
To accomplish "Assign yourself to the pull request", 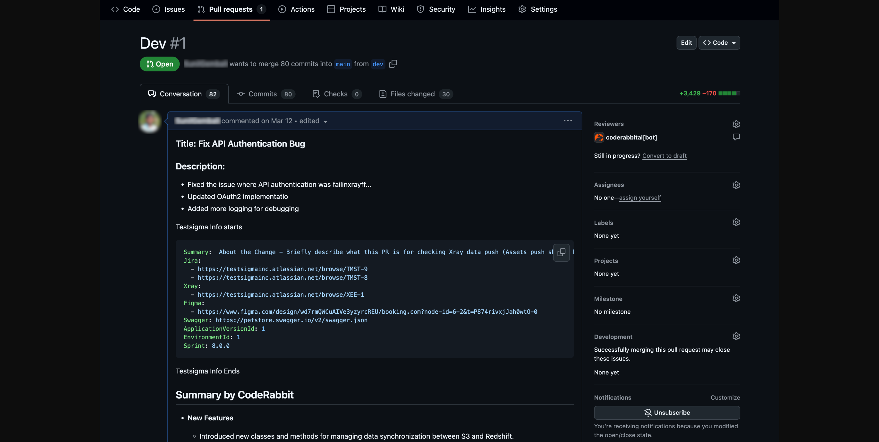I will (x=640, y=198).
